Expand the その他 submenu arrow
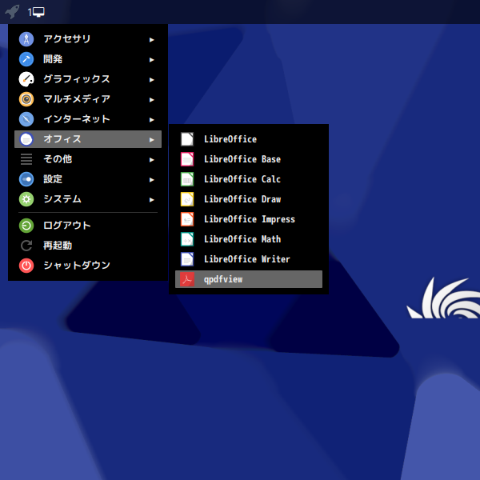Image resolution: width=480 pixels, height=480 pixels. pos(151,160)
